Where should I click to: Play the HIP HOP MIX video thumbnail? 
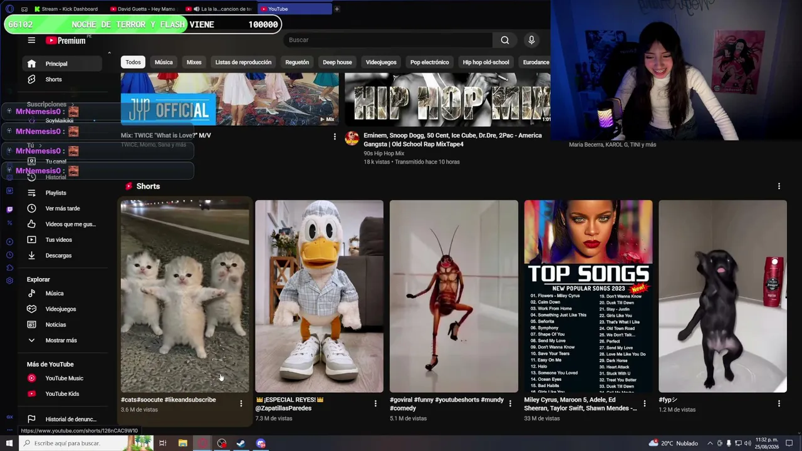pyautogui.click(x=447, y=99)
